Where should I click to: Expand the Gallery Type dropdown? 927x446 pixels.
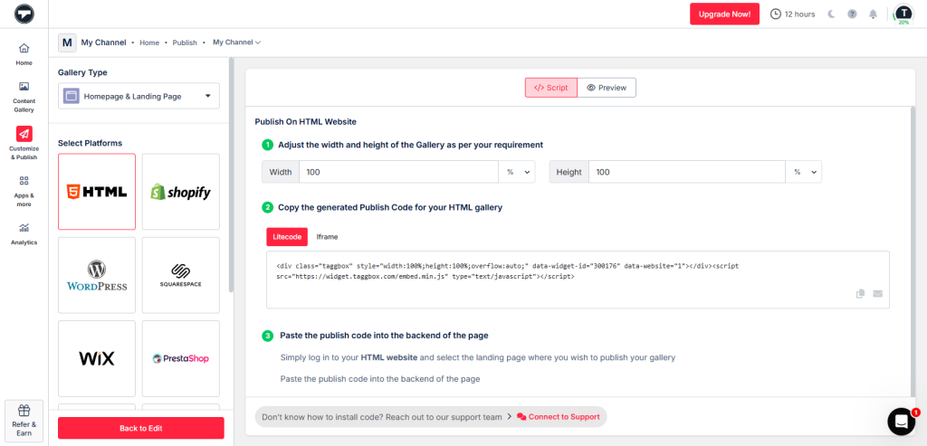pos(139,95)
